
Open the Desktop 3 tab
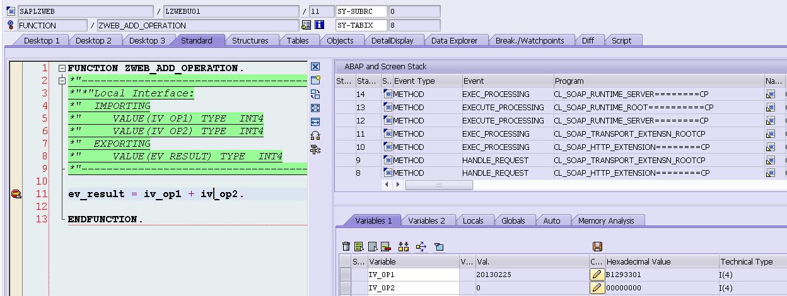147,40
